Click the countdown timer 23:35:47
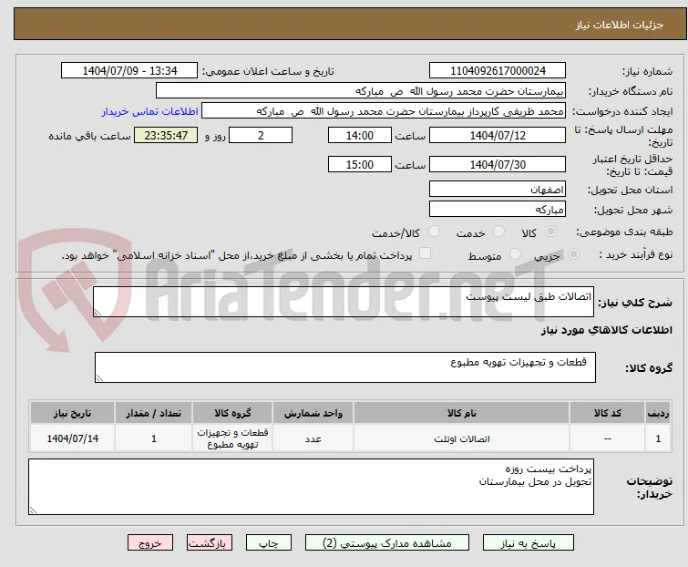The width and height of the screenshot is (688, 567). click(x=166, y=135)
